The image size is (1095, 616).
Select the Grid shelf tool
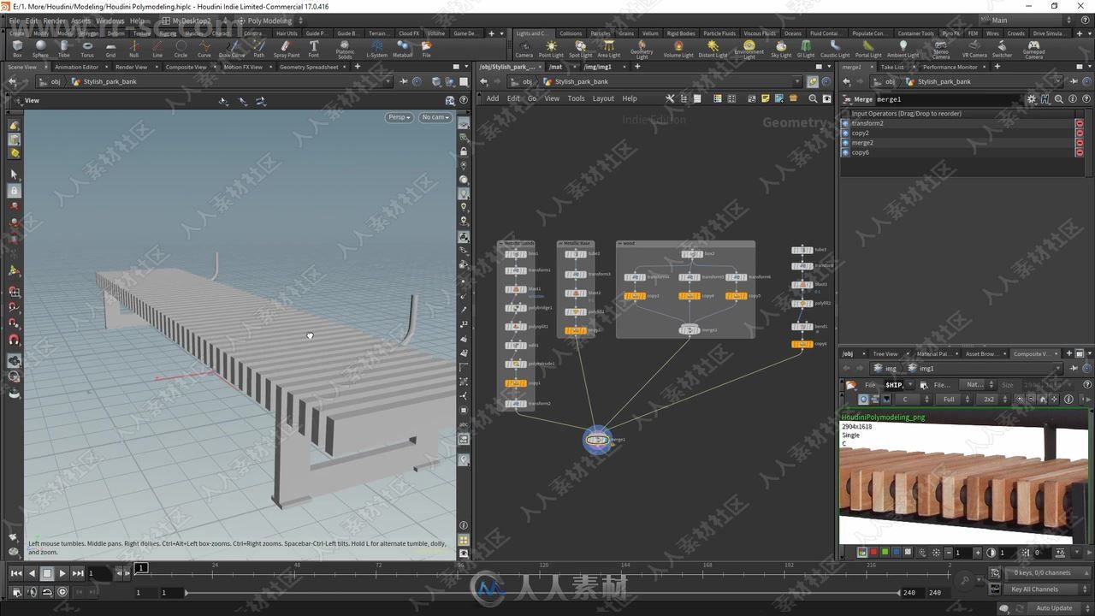point(110,49)
